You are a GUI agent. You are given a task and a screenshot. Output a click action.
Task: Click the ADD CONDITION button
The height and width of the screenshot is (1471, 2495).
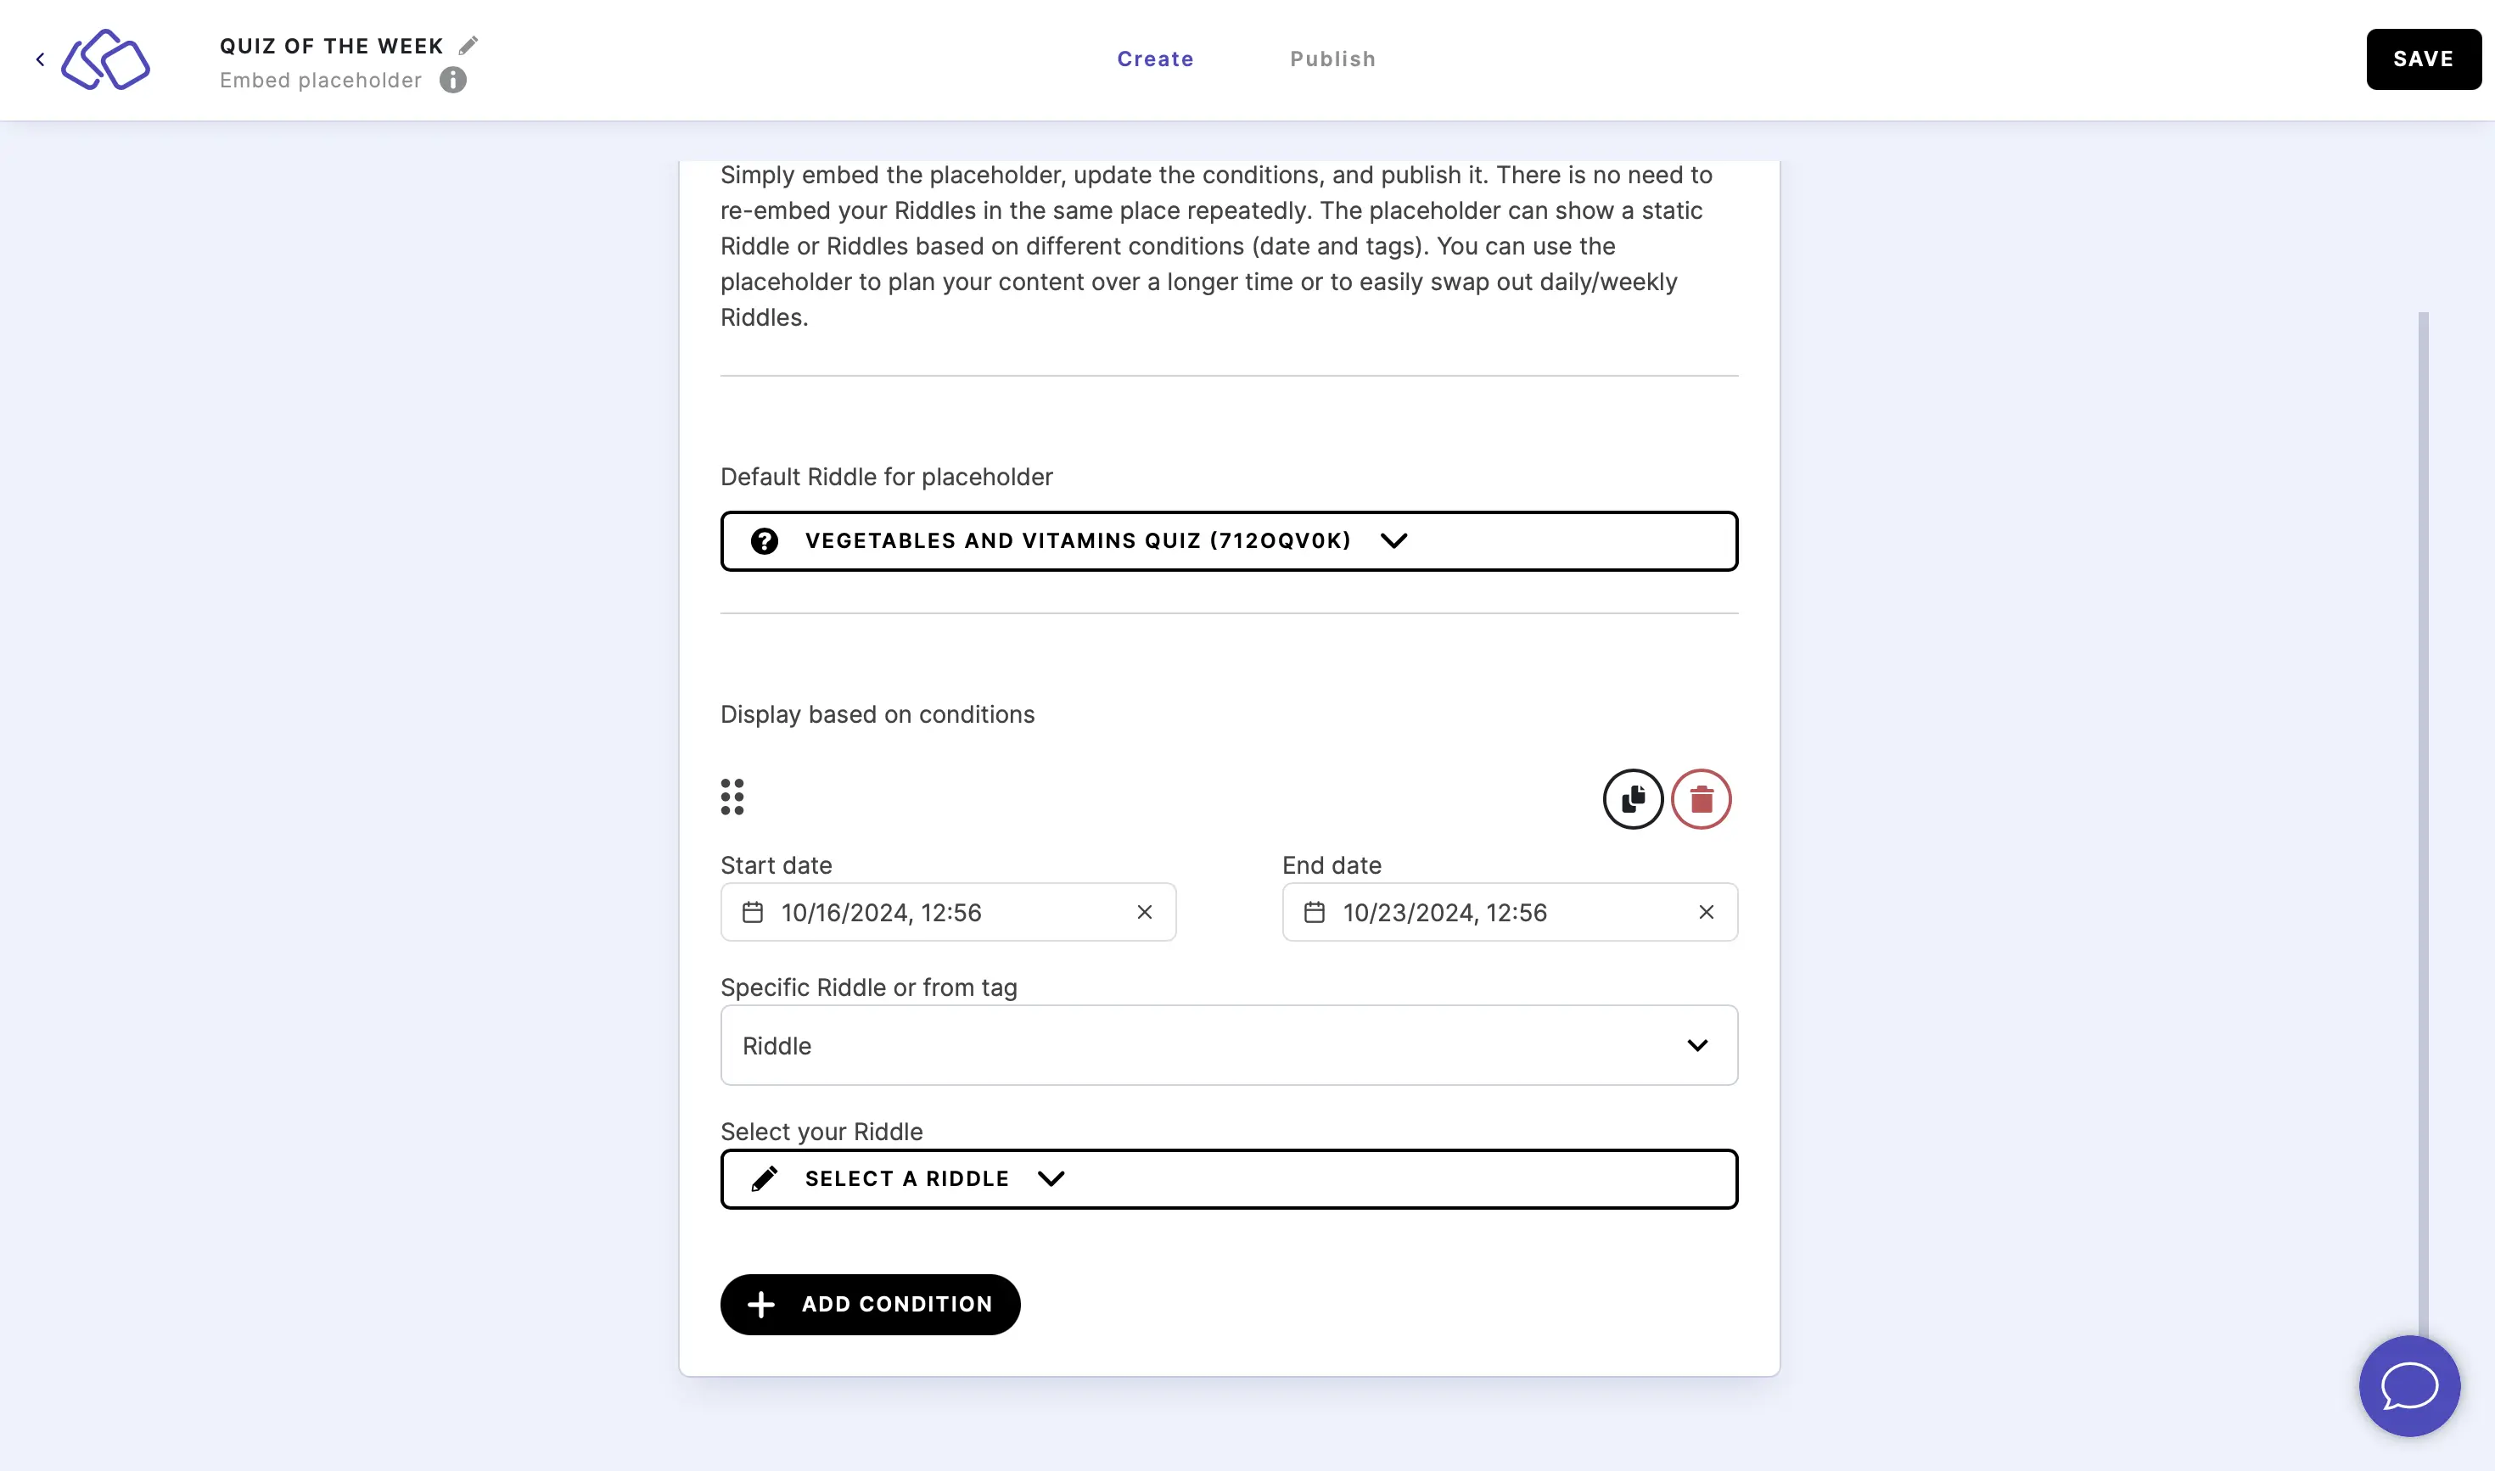tap(870, 1305)
